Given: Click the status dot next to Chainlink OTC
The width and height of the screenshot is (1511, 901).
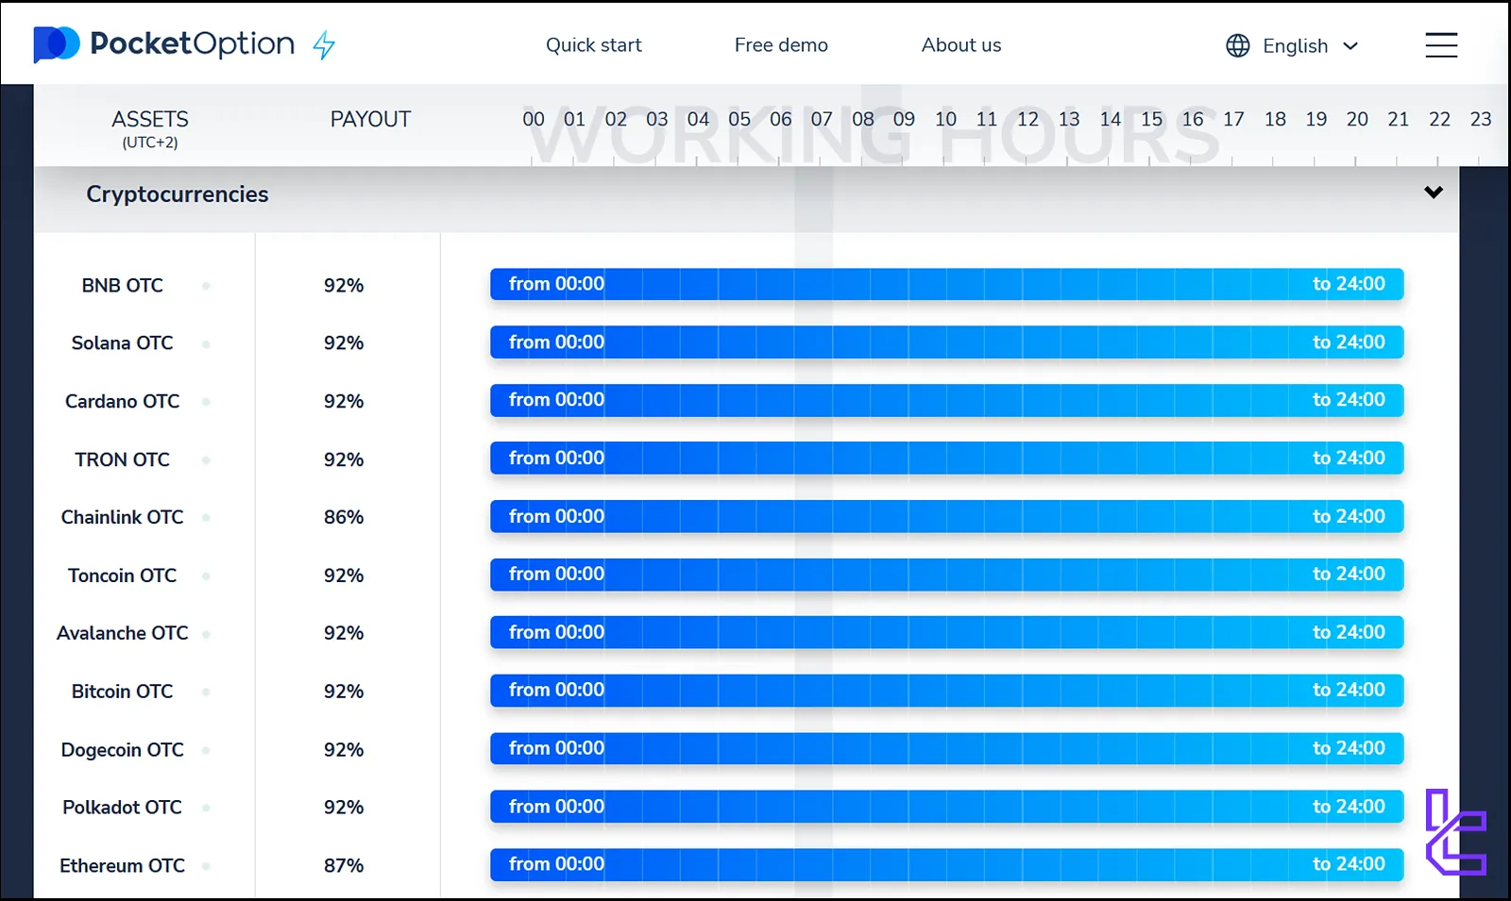Looking at the screenshot, I should 206,518.
